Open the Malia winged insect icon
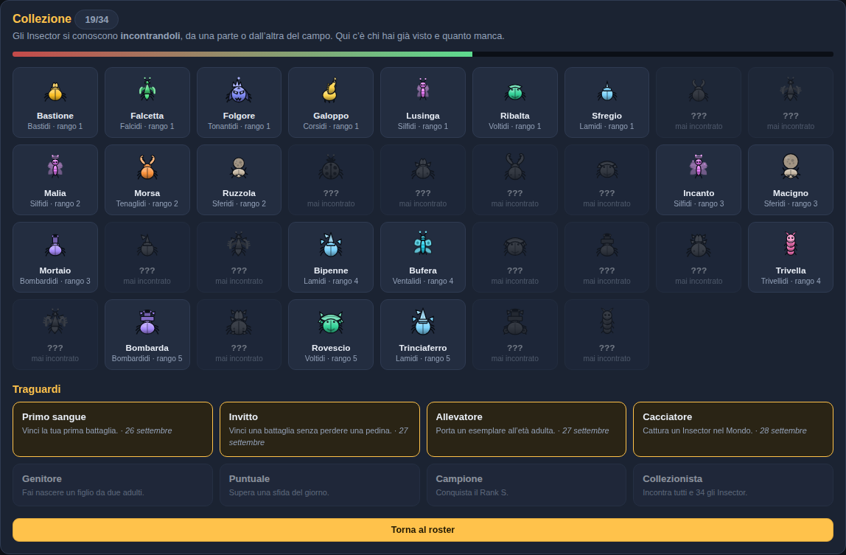 [x=55, y=167]
